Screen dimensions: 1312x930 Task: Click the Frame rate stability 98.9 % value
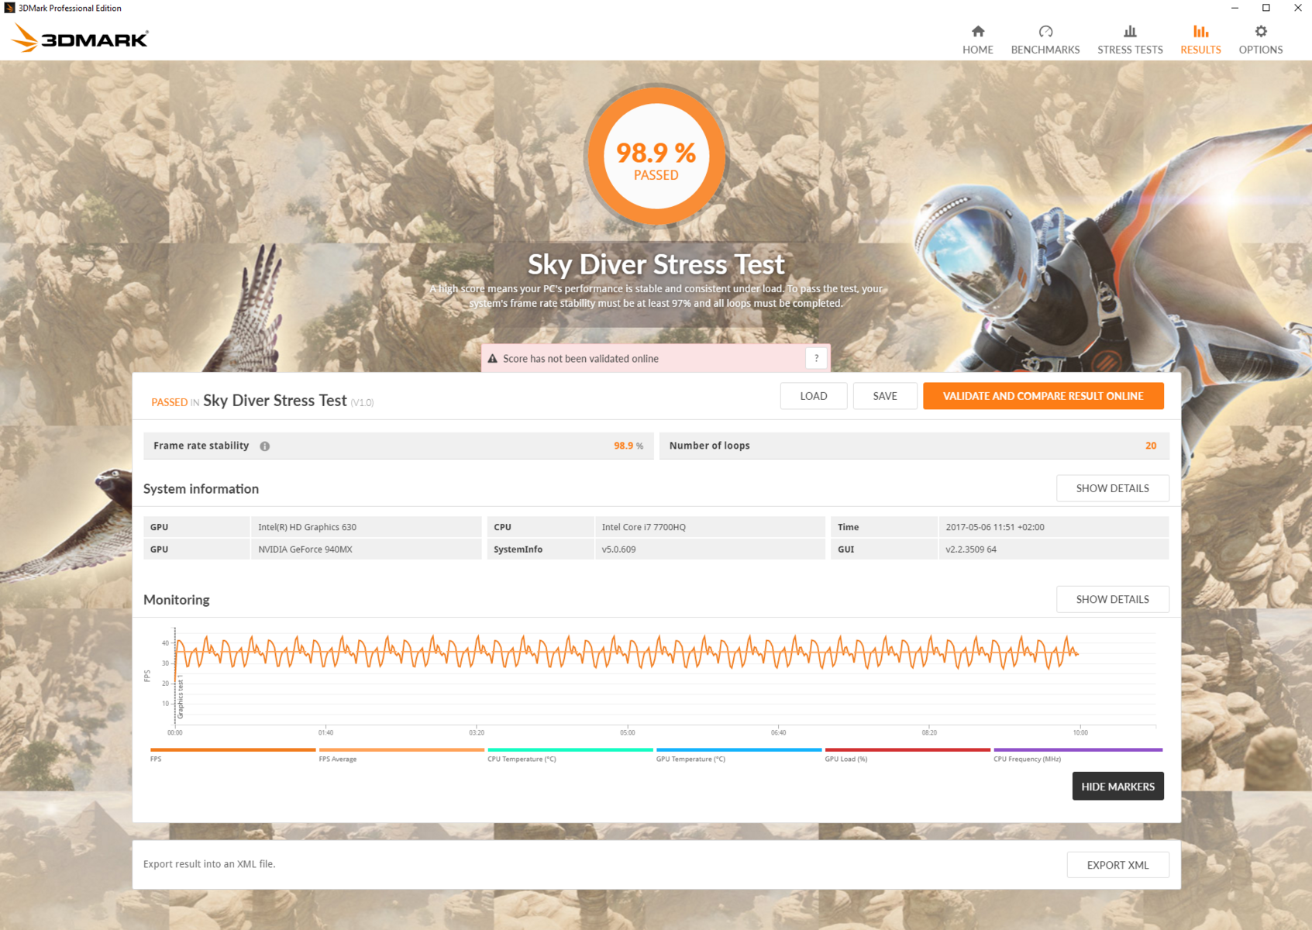[x=628, y=446]
